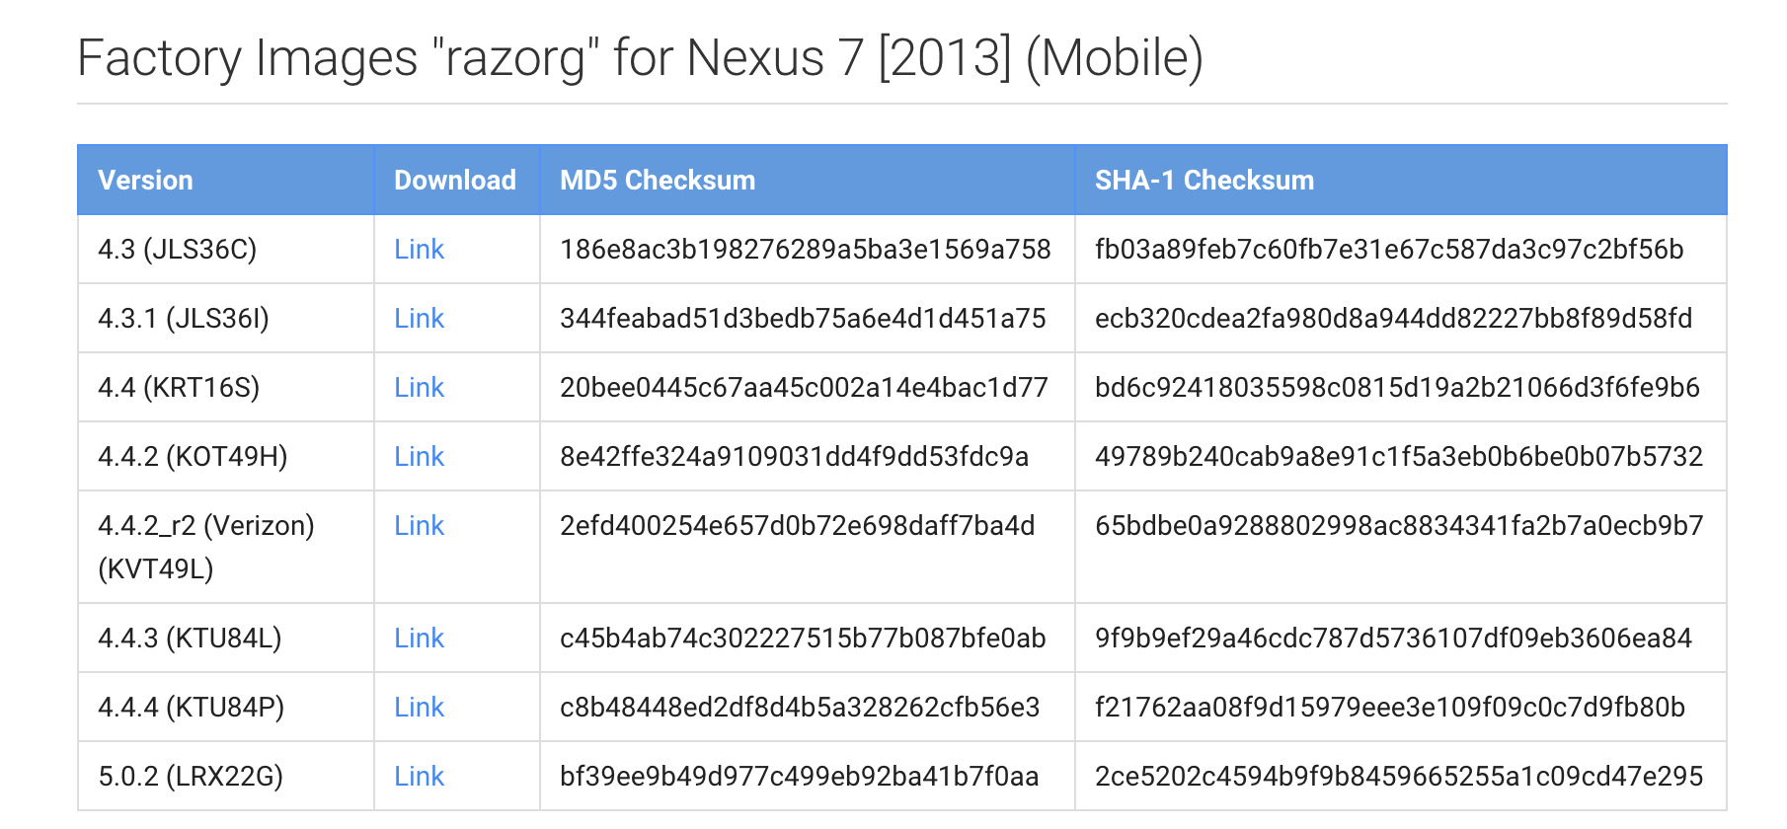Viewport: 1787px width, 829px height.
Task: Click the download Link for 4.3 (JLS36C)
Action: click(419, 250)
